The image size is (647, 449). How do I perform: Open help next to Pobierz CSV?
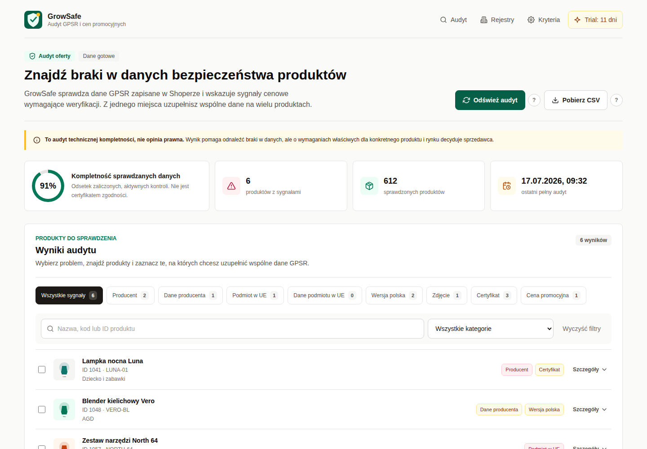[616, 100]
